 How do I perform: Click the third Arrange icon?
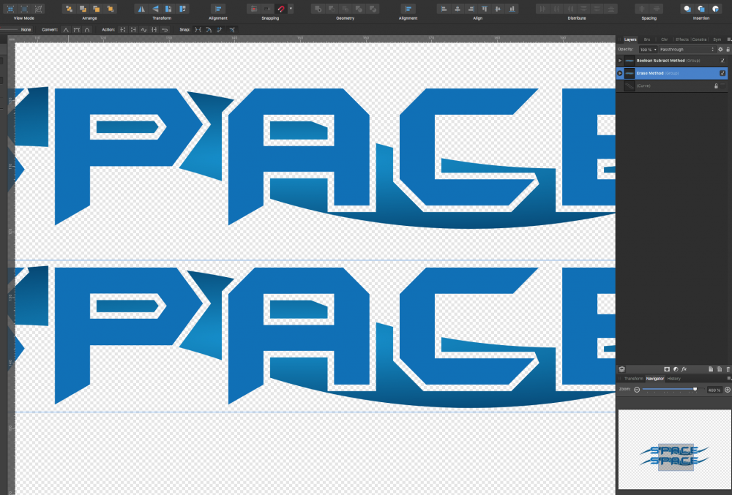(96, 9)
